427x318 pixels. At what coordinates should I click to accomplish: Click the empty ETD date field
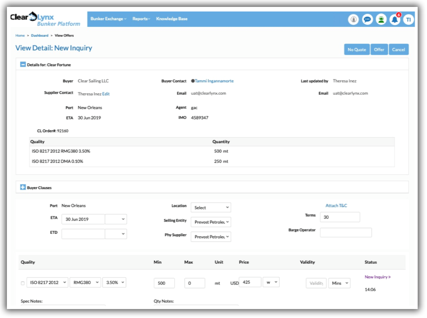tap(83, 234)
